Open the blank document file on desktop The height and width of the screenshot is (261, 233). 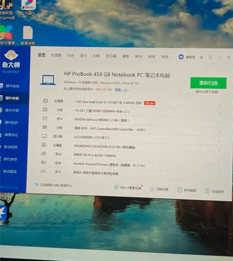[x=28, y=35]
